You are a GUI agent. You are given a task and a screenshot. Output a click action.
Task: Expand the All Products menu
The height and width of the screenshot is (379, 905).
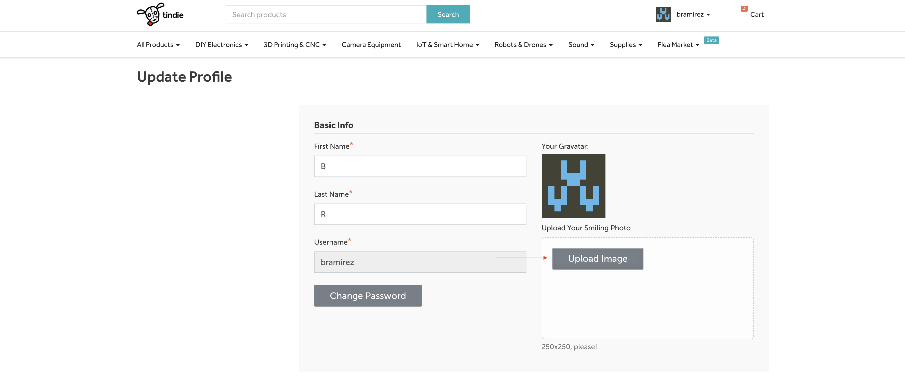[158, 45]
